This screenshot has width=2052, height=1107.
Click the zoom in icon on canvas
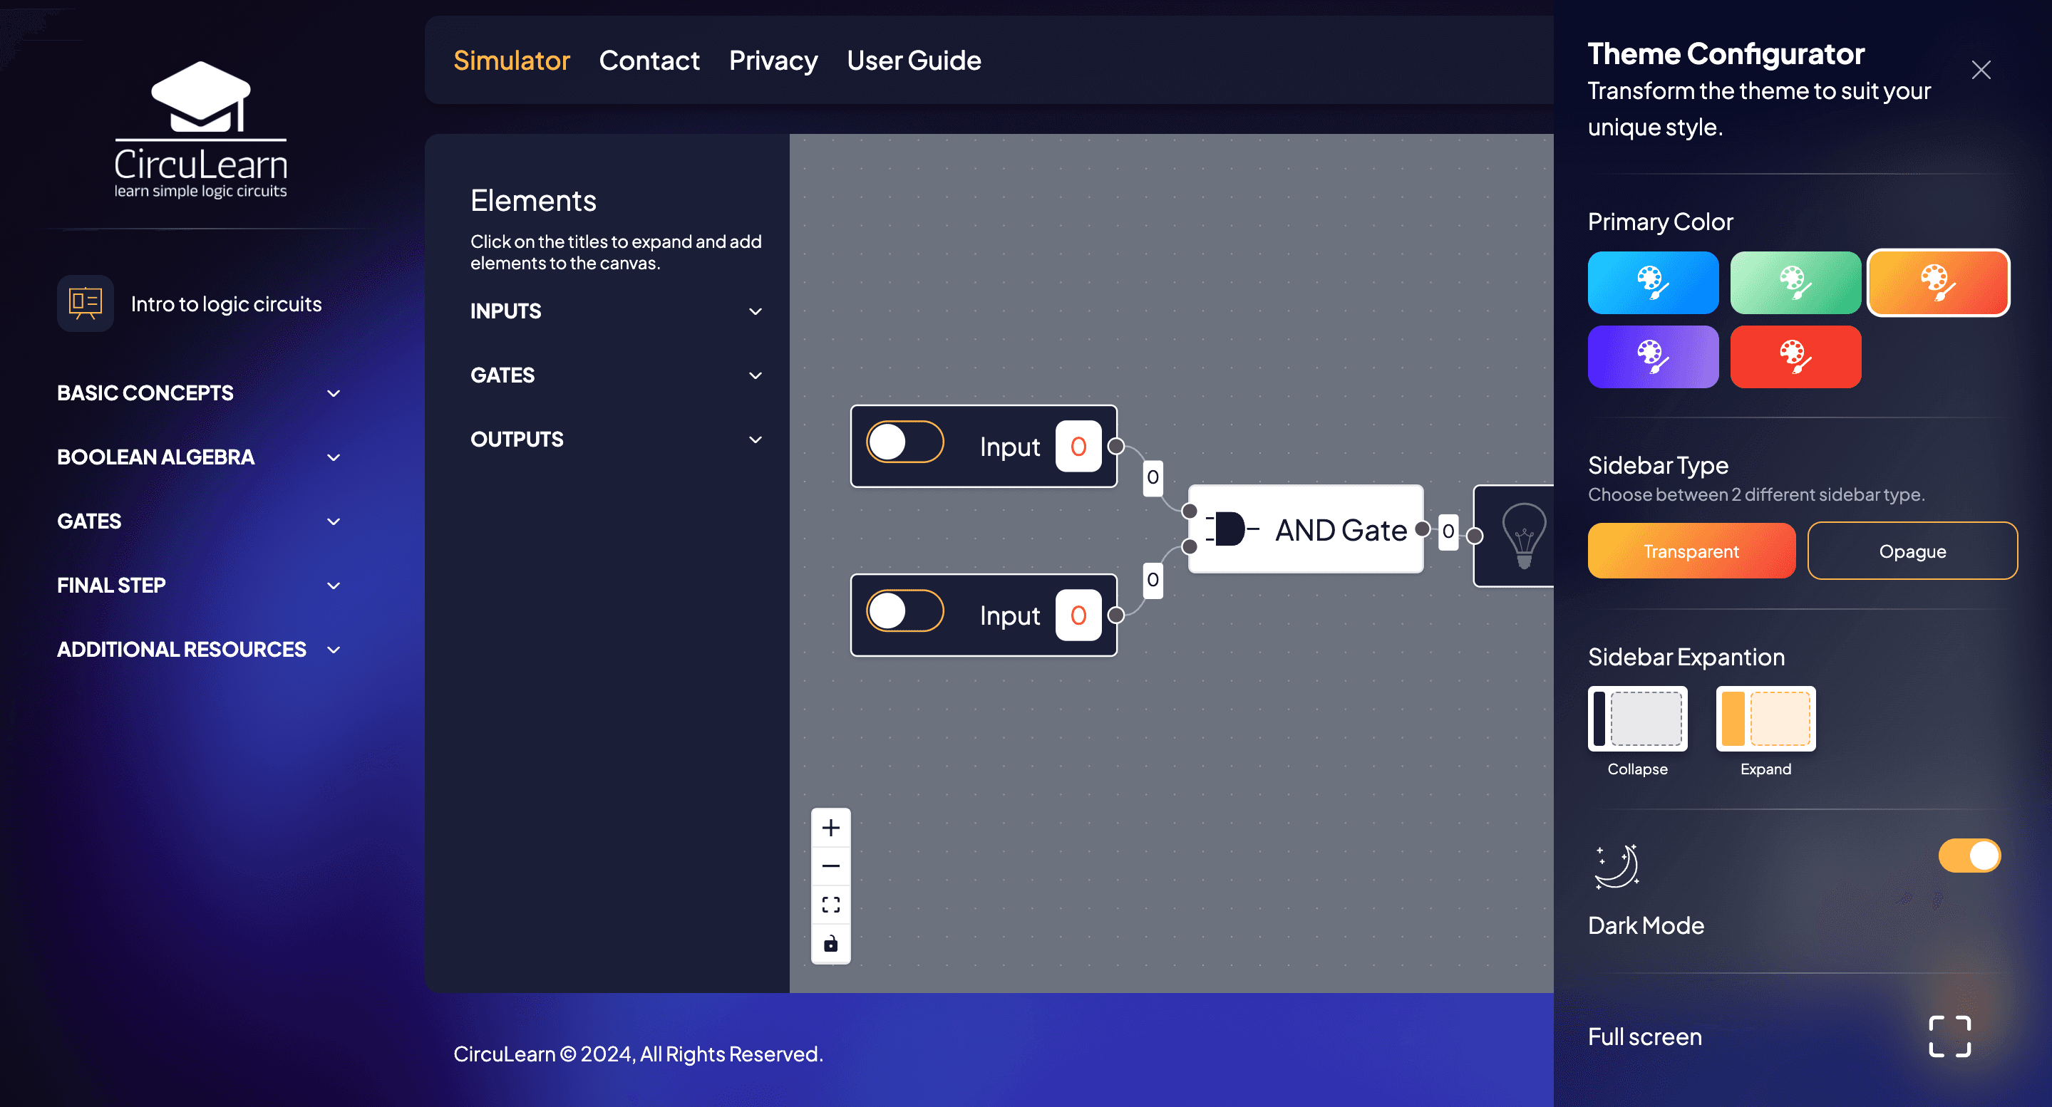[x=830, y=826]
